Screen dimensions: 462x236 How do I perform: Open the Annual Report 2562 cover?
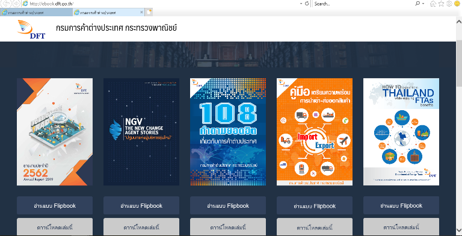tap(55, 132)
